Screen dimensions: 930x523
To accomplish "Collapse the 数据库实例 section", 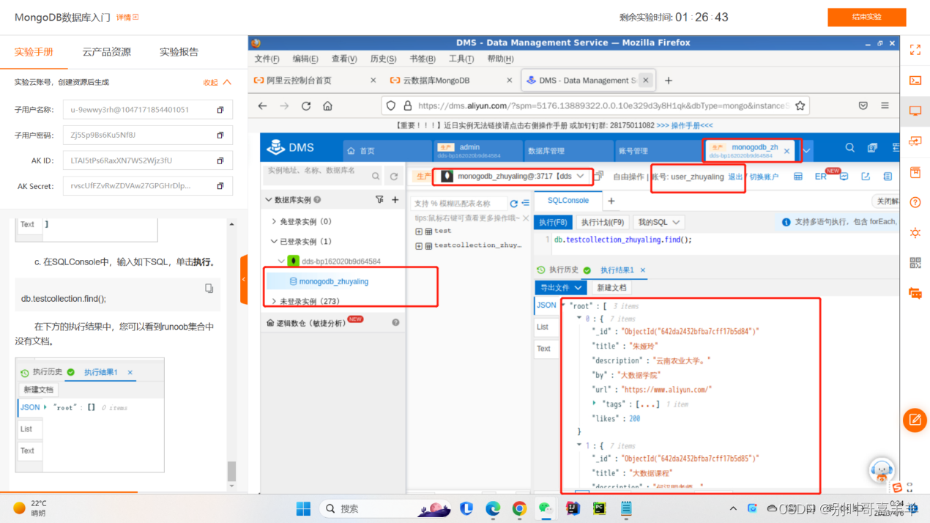I will 268,199.
